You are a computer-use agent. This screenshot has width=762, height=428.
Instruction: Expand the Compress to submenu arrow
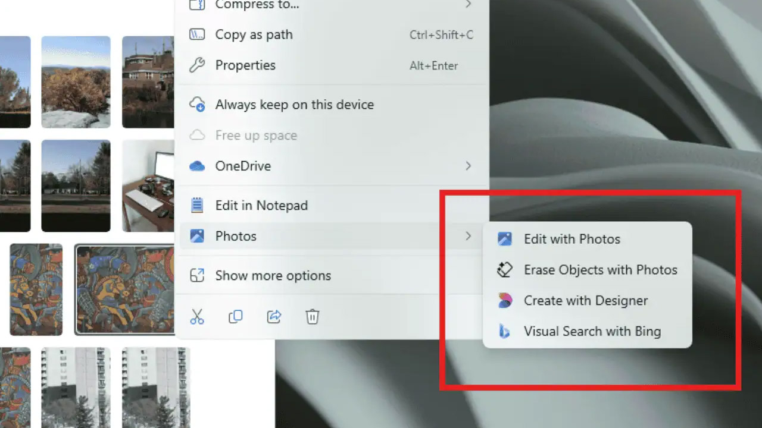469,5
